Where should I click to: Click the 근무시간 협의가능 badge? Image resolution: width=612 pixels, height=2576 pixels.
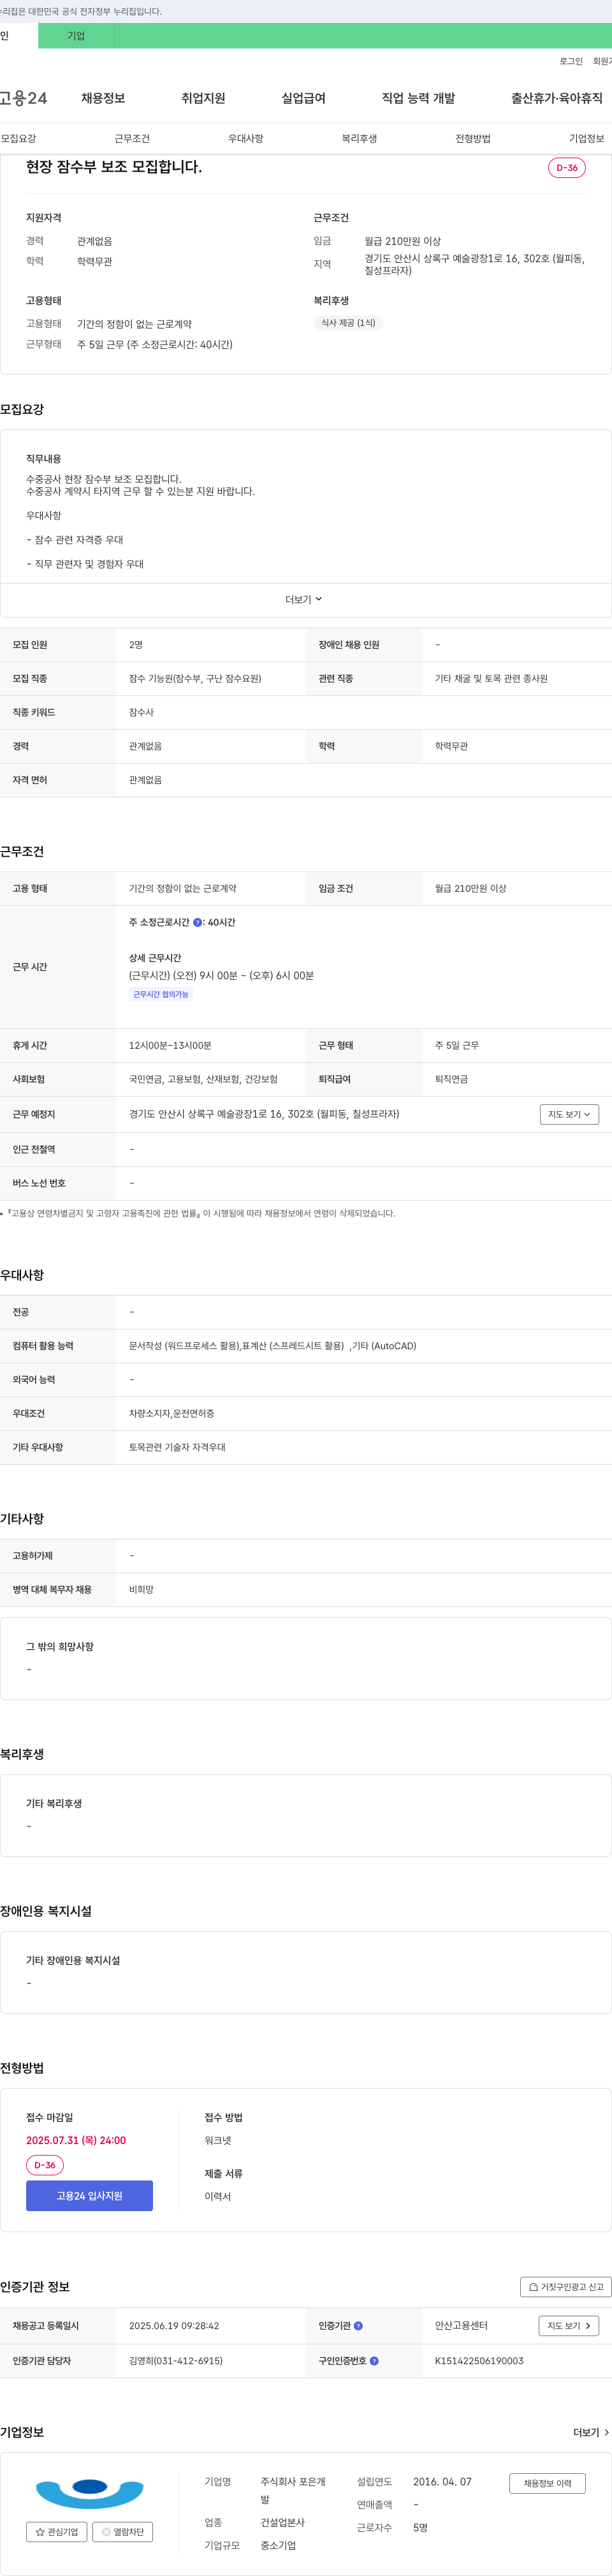click(161, 994)
